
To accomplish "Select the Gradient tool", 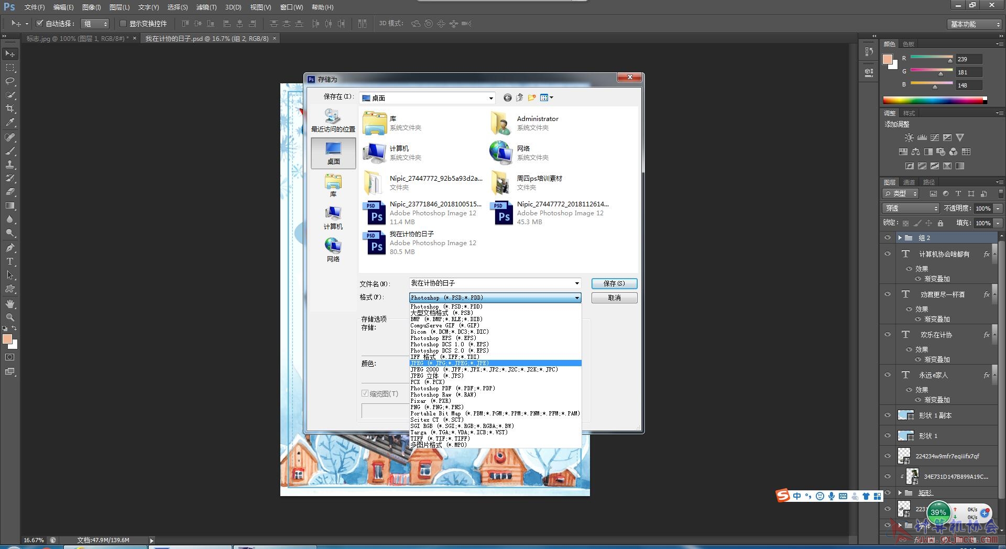I will [x=10, y=205].
